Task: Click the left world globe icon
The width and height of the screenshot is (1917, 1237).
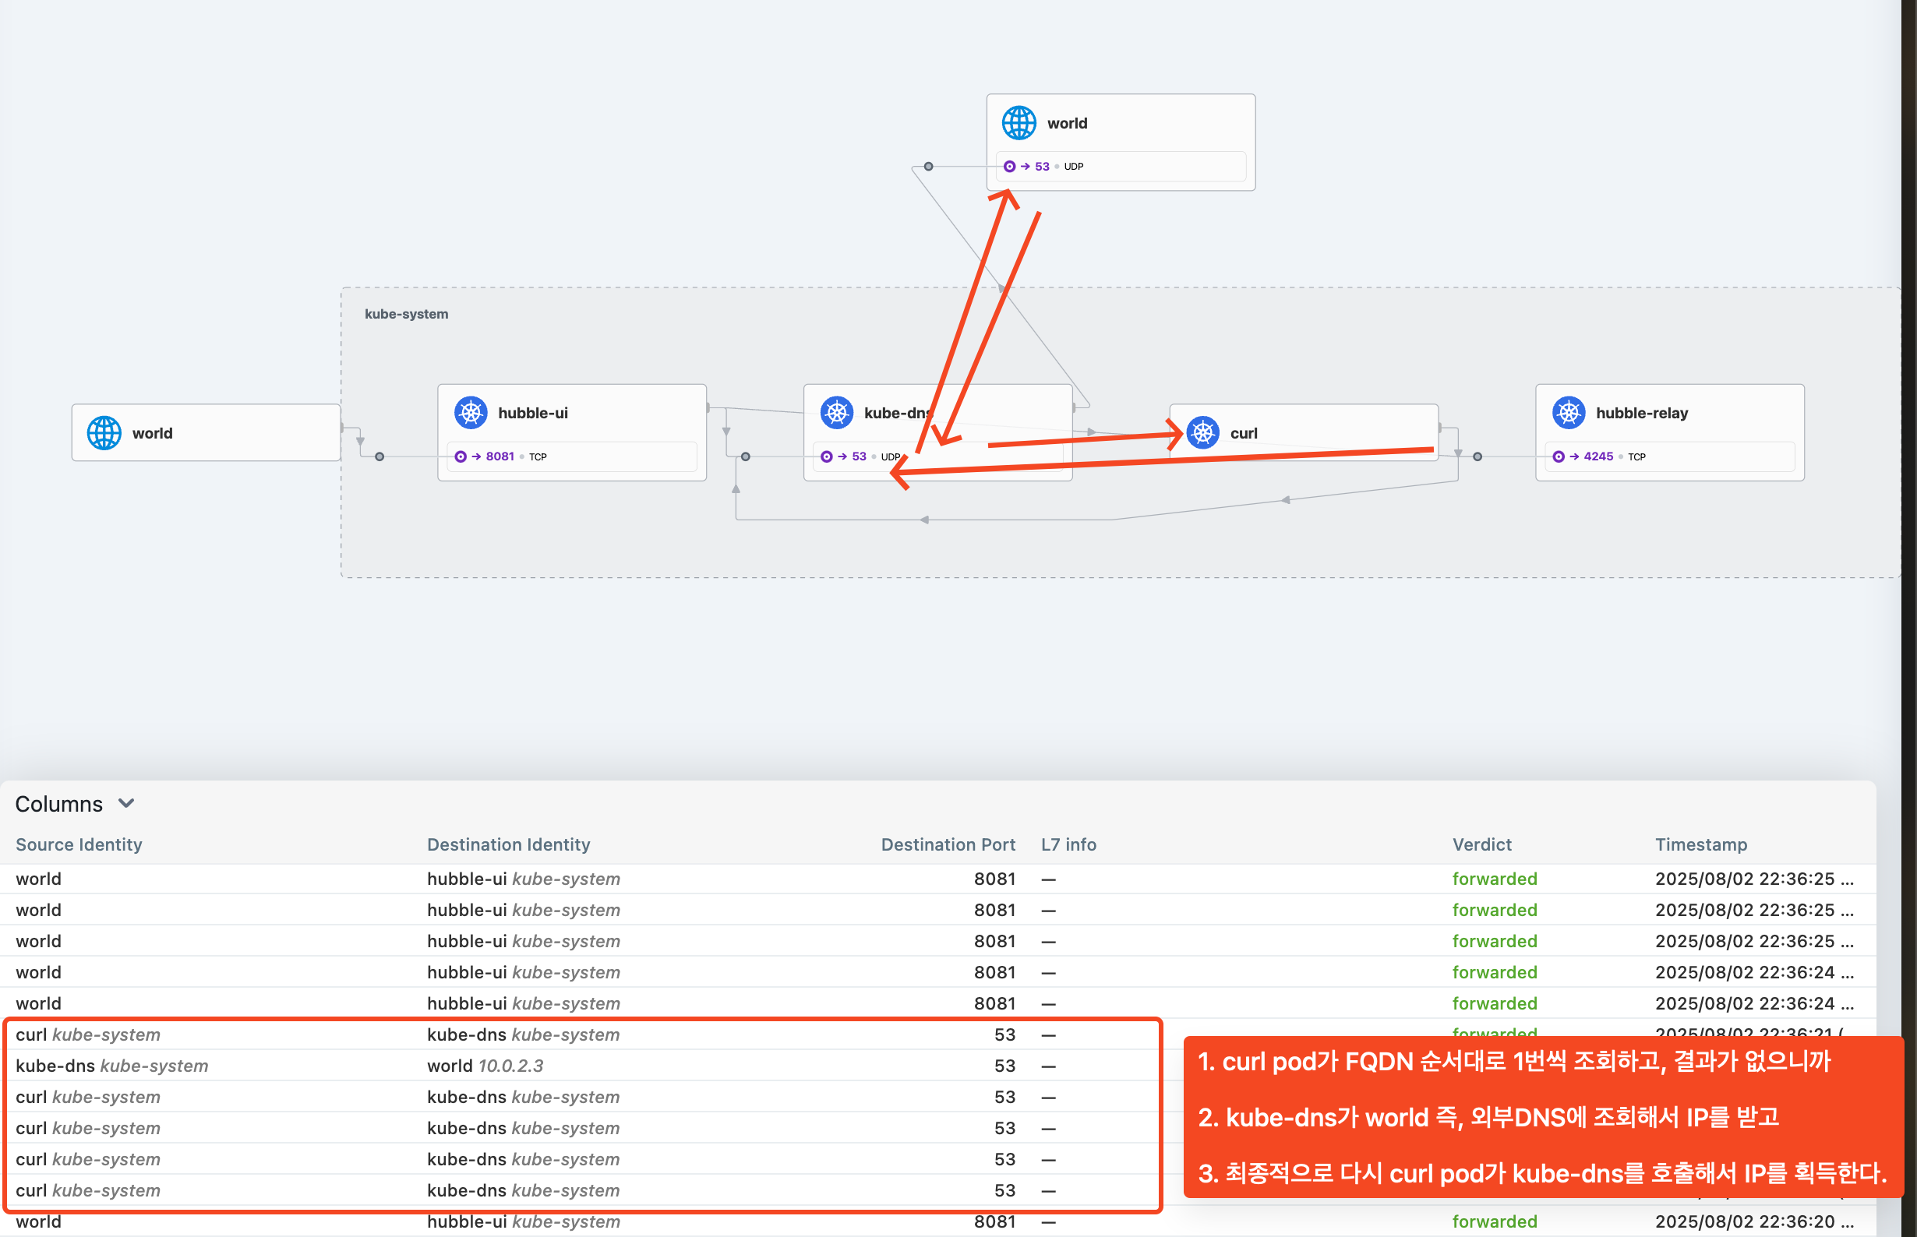Action: click(104, 433)
